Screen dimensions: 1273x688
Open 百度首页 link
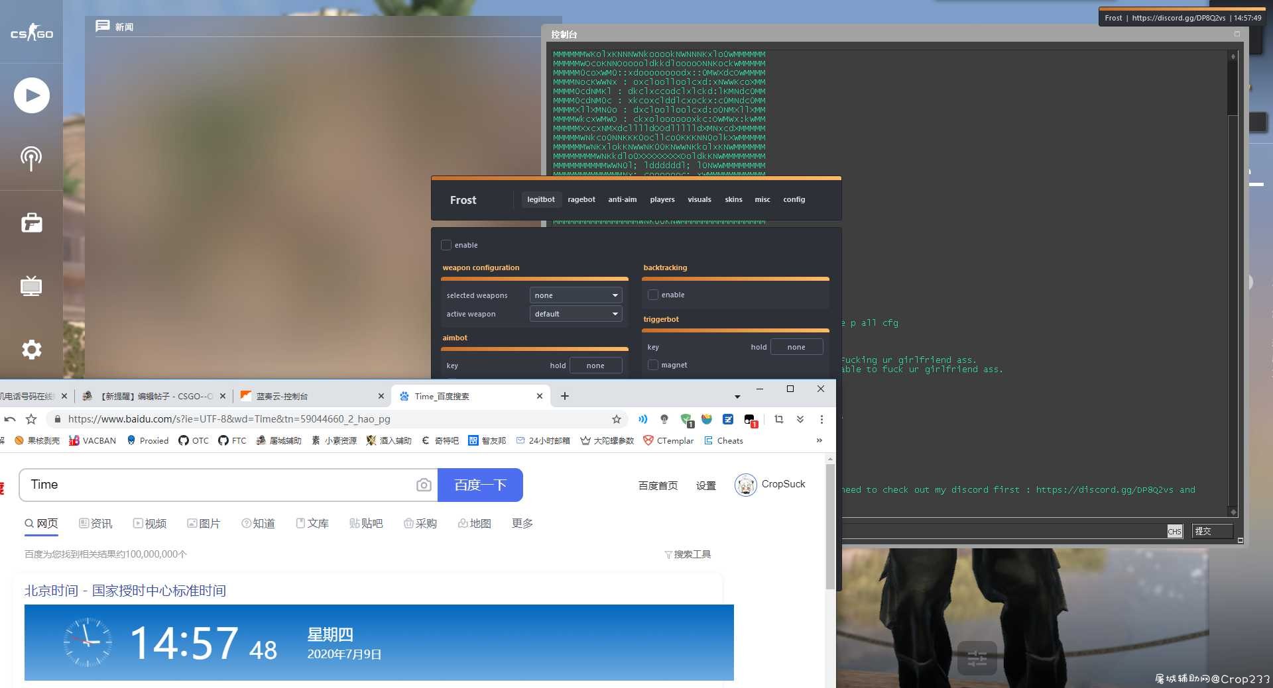(658, 485)
